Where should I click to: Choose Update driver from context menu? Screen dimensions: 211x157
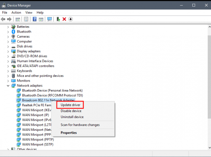pos(70,105)
